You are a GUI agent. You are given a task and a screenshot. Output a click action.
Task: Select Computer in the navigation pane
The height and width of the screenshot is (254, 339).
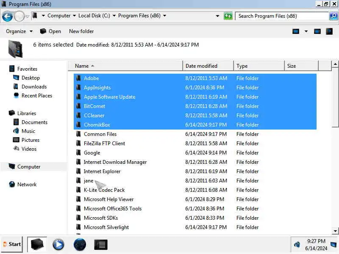(29, 167)
